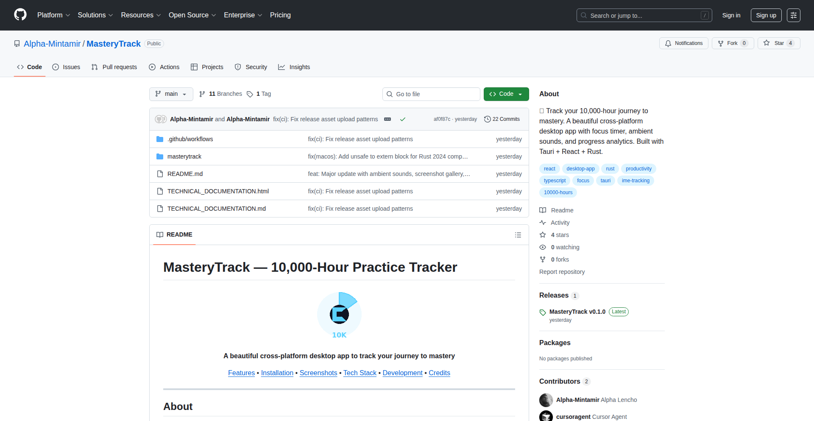
Task: Open the GitHub home logo
Action: (20, 15)
